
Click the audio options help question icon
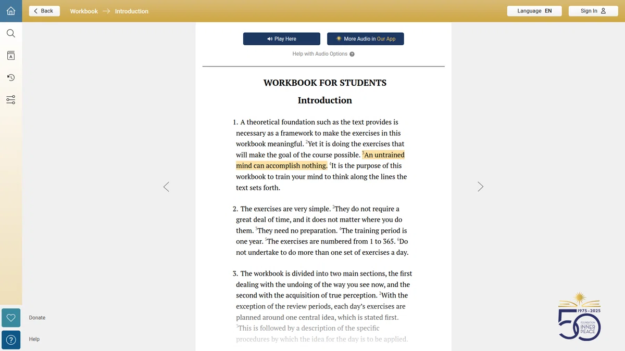click(352, 54)
